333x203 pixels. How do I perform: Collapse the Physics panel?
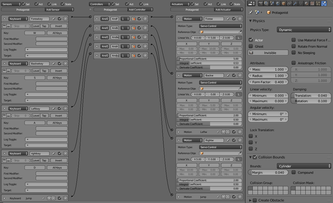click(251, 21)
